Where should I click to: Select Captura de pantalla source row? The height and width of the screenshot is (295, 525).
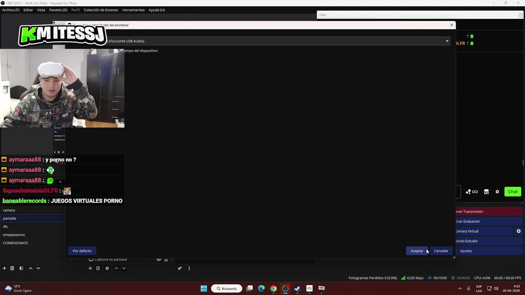128,259
